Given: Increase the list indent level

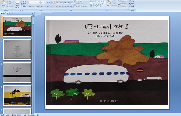Looking at the screenshot, I should click(x=68, y=3).
